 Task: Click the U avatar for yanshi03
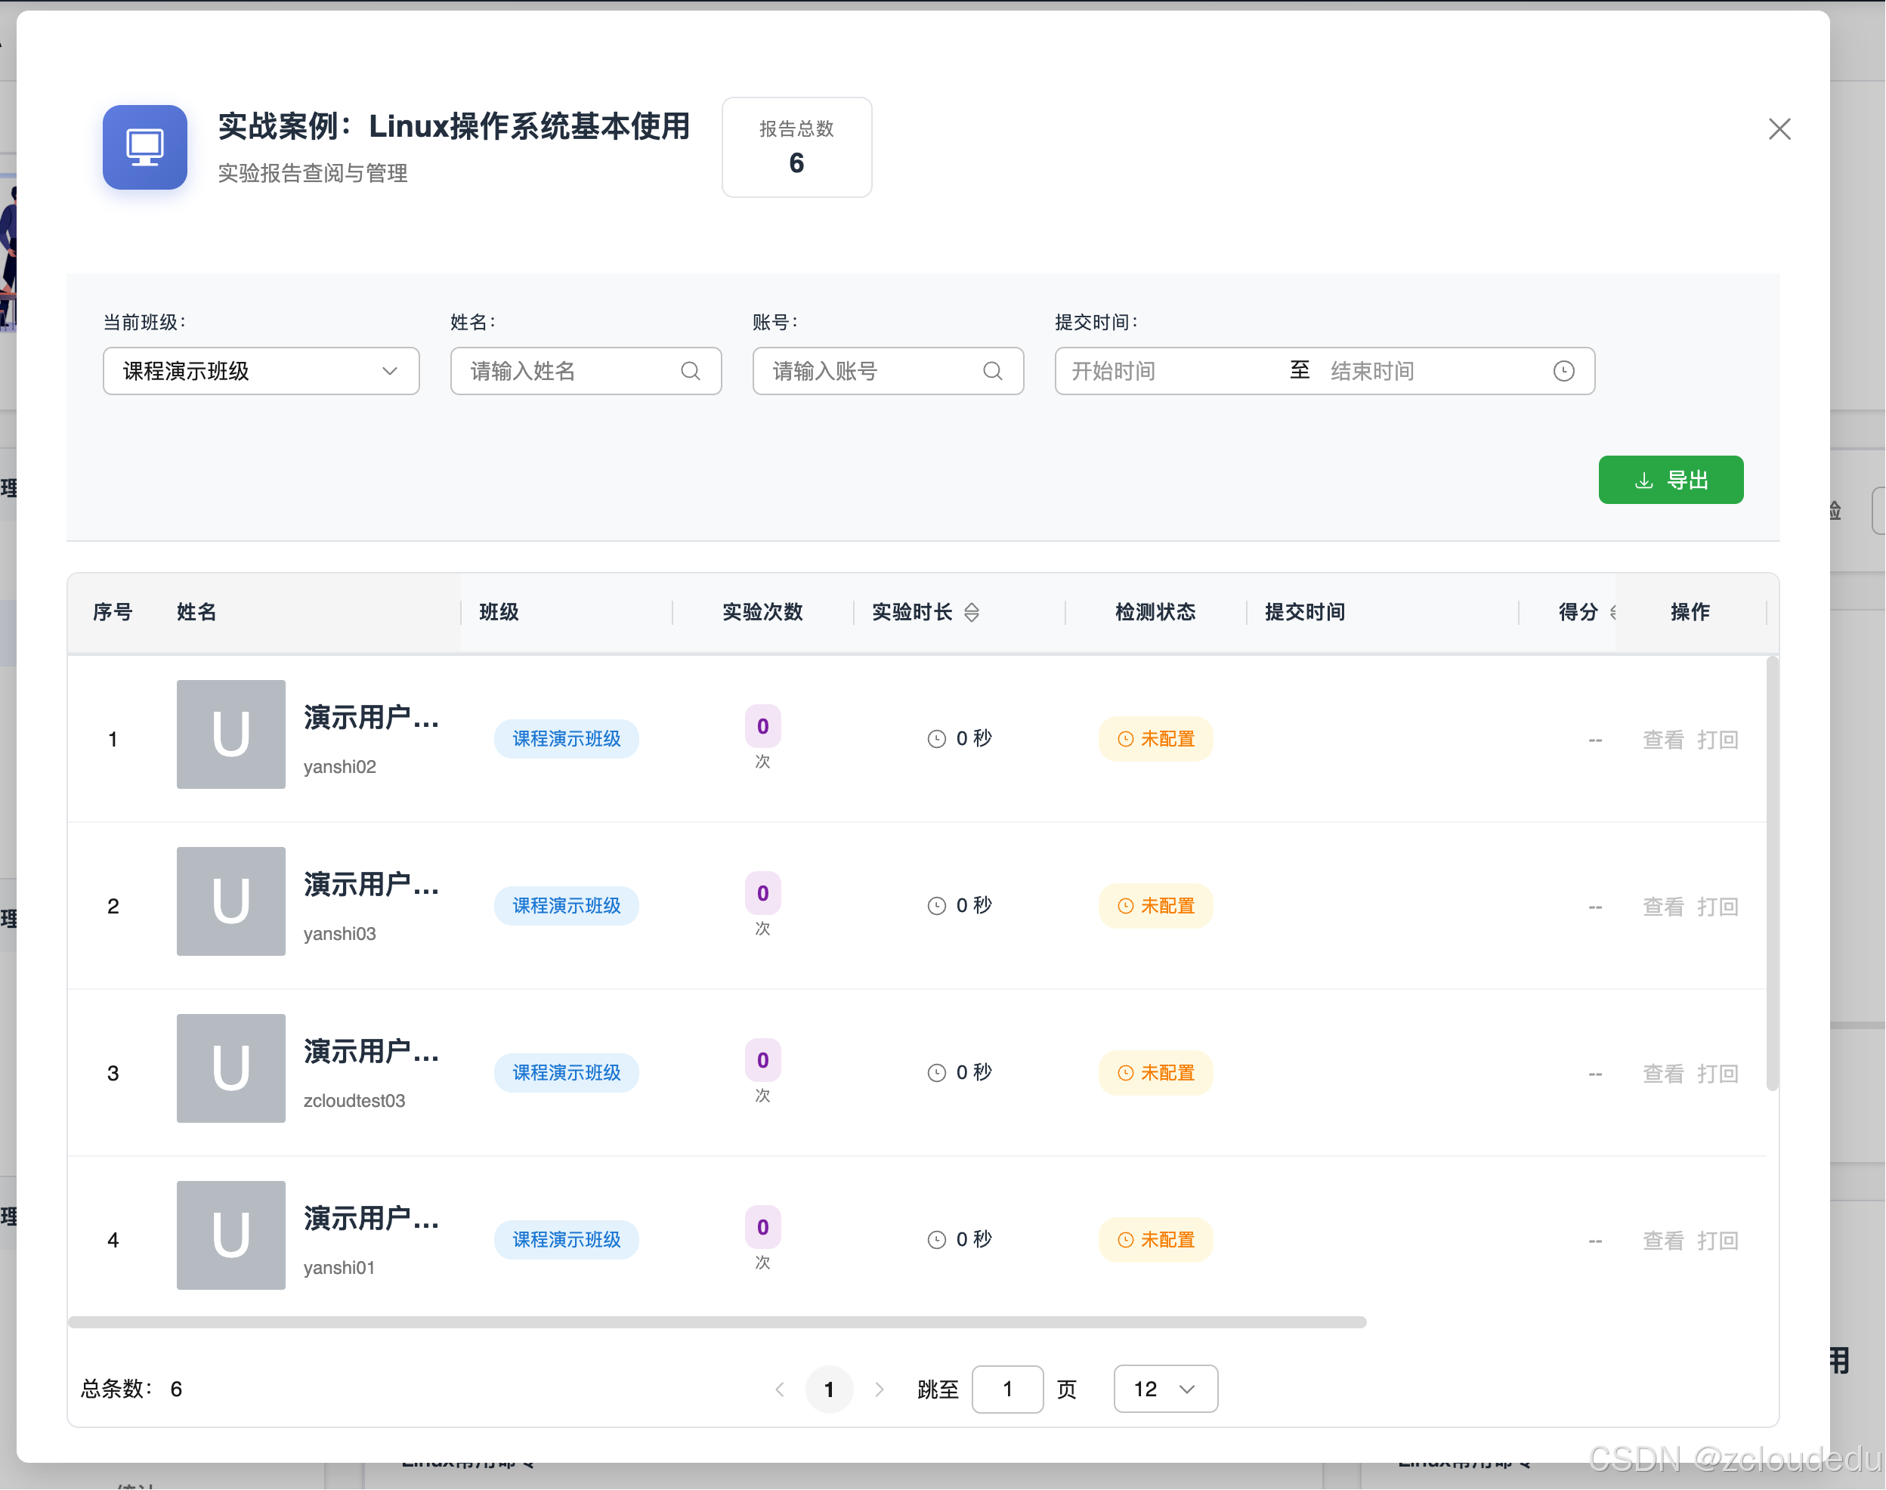click(x=231, y=901)
